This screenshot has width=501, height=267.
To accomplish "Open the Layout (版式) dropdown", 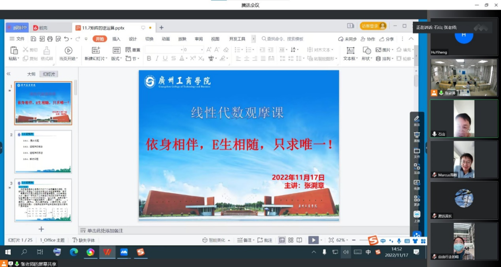I will pos(116,59).
